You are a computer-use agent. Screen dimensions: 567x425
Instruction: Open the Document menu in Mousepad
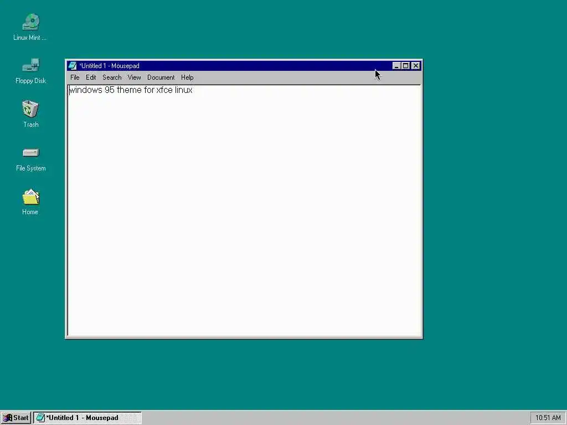[x=161, y=77]
